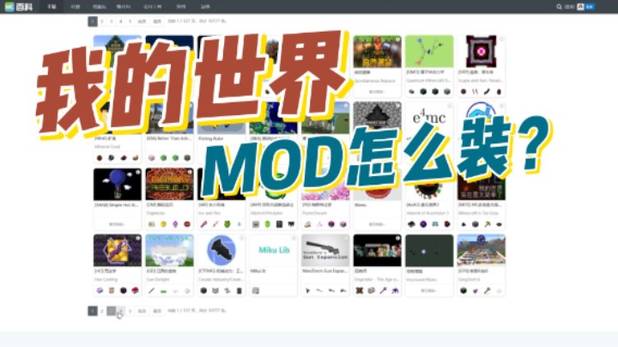The image size is (618, 347).
Task: Click green sword item icon under porcelain bowl mod
Action: [x=164, y=291]
